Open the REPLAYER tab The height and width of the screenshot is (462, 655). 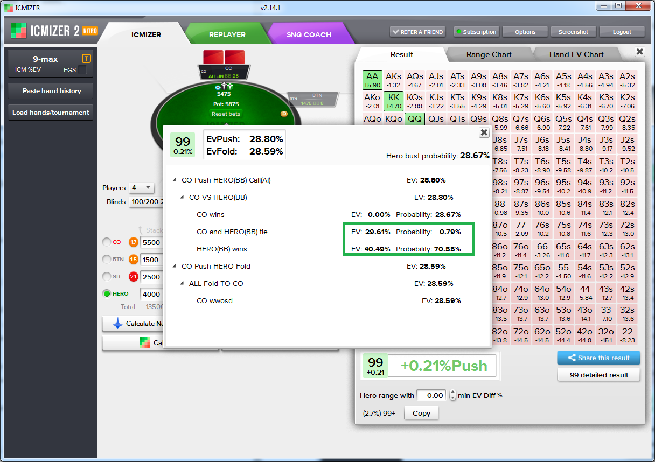[227, 34]
